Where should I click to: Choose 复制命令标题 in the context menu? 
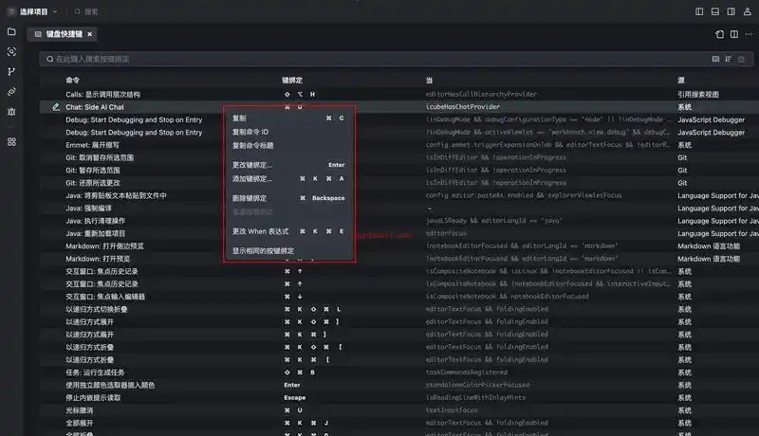tap(288, 146)
